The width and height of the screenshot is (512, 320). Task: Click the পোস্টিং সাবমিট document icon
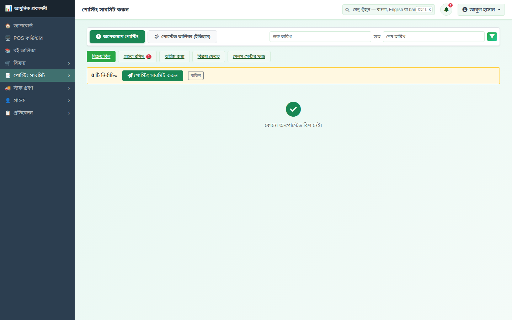click(x=8, y=75)
